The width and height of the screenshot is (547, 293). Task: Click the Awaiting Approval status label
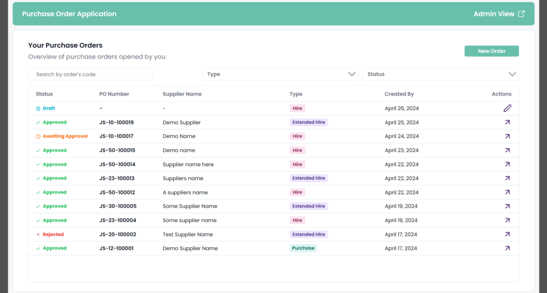(65, 137)
